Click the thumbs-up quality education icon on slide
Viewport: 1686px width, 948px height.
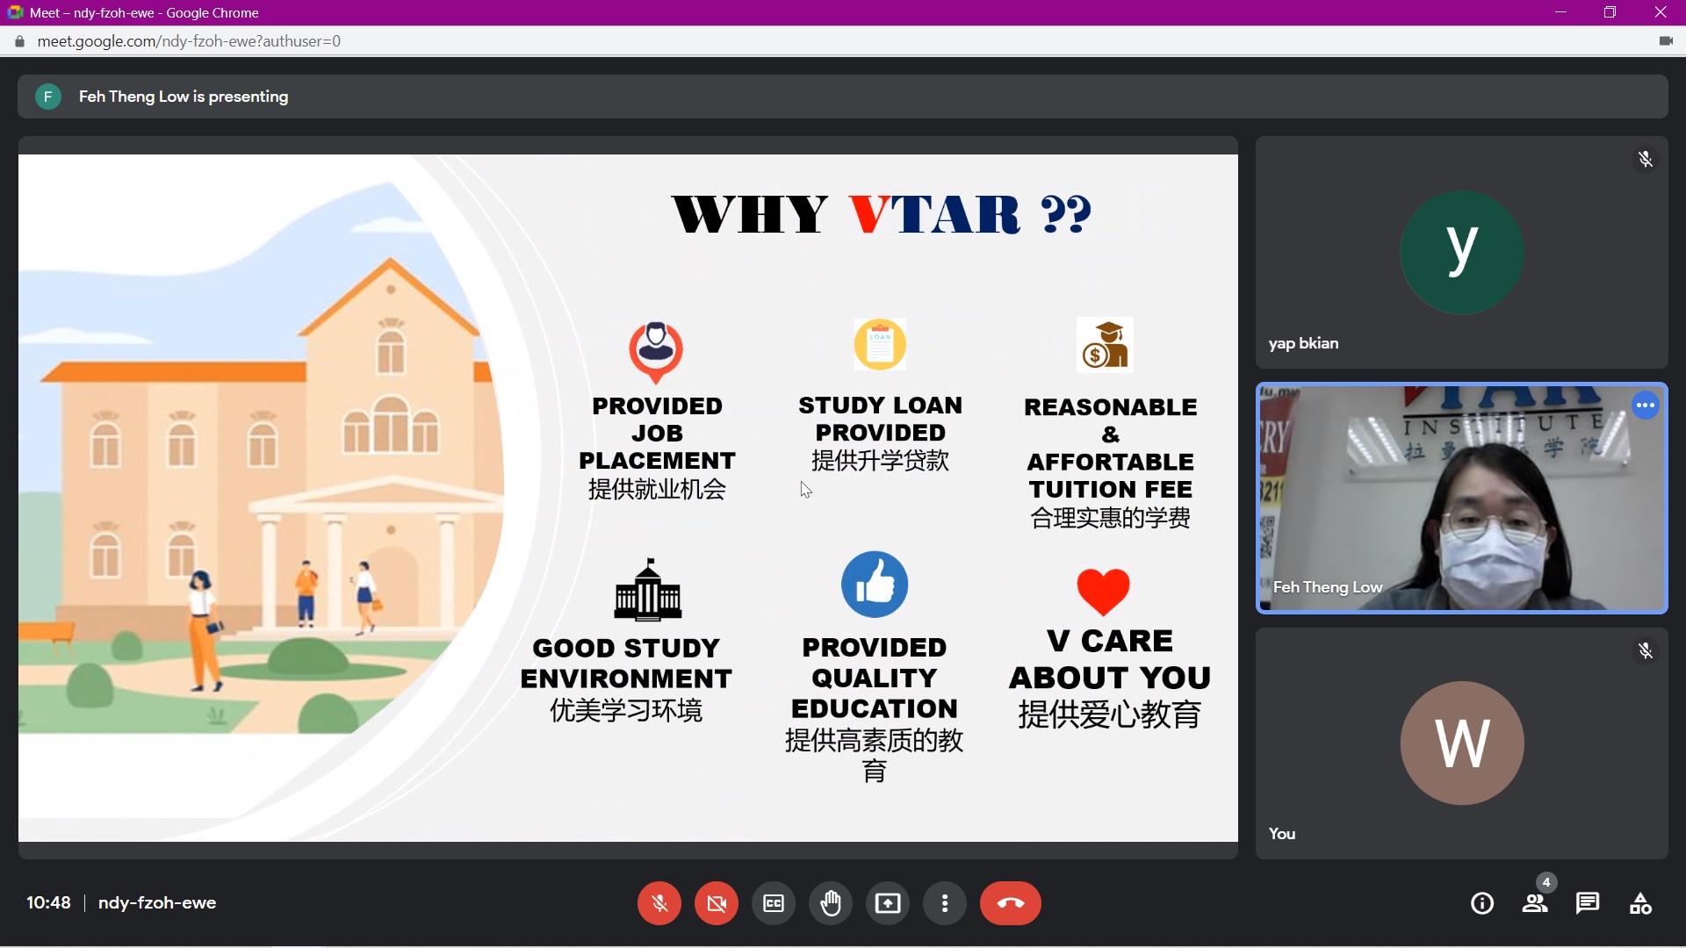pyautogui.click(x=875, y=585)
